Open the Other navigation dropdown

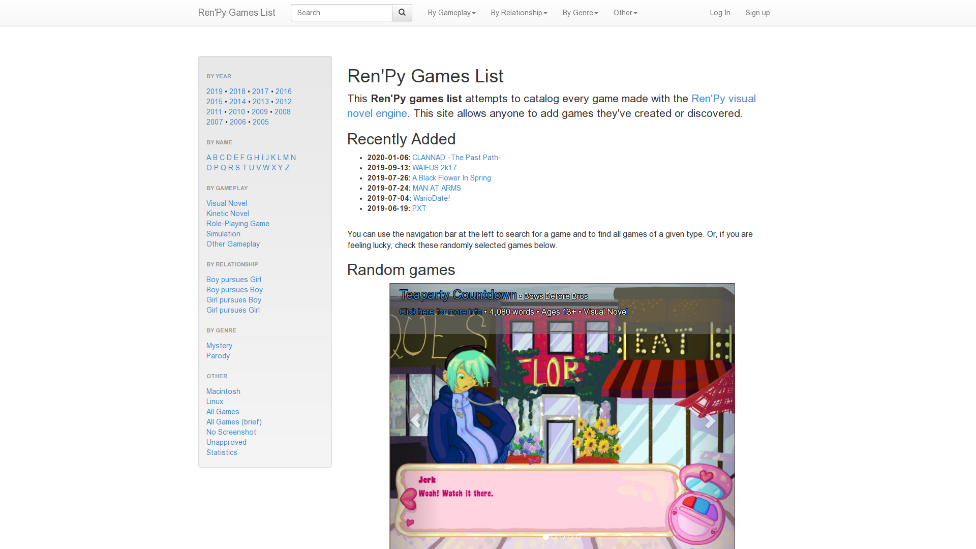(625, 13)
